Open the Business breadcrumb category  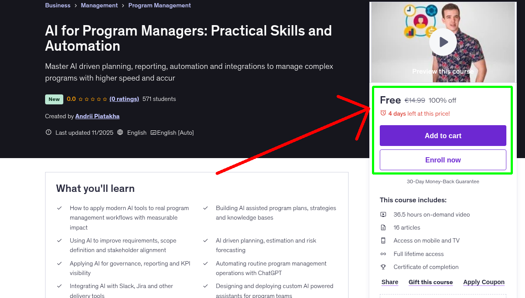pos(58,5)
